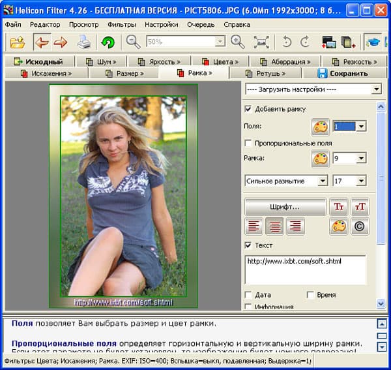The height and width of the screenshot is (370, 391).
Task: Click the fit-to-window icon
Action: coord(261,42)
